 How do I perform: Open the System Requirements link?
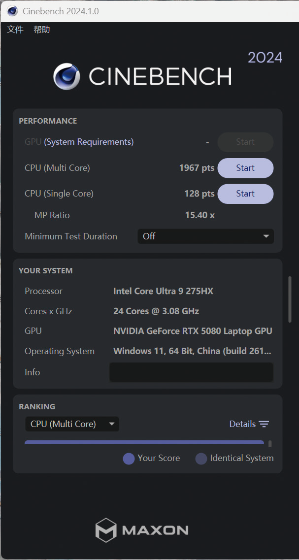(89, 142)
